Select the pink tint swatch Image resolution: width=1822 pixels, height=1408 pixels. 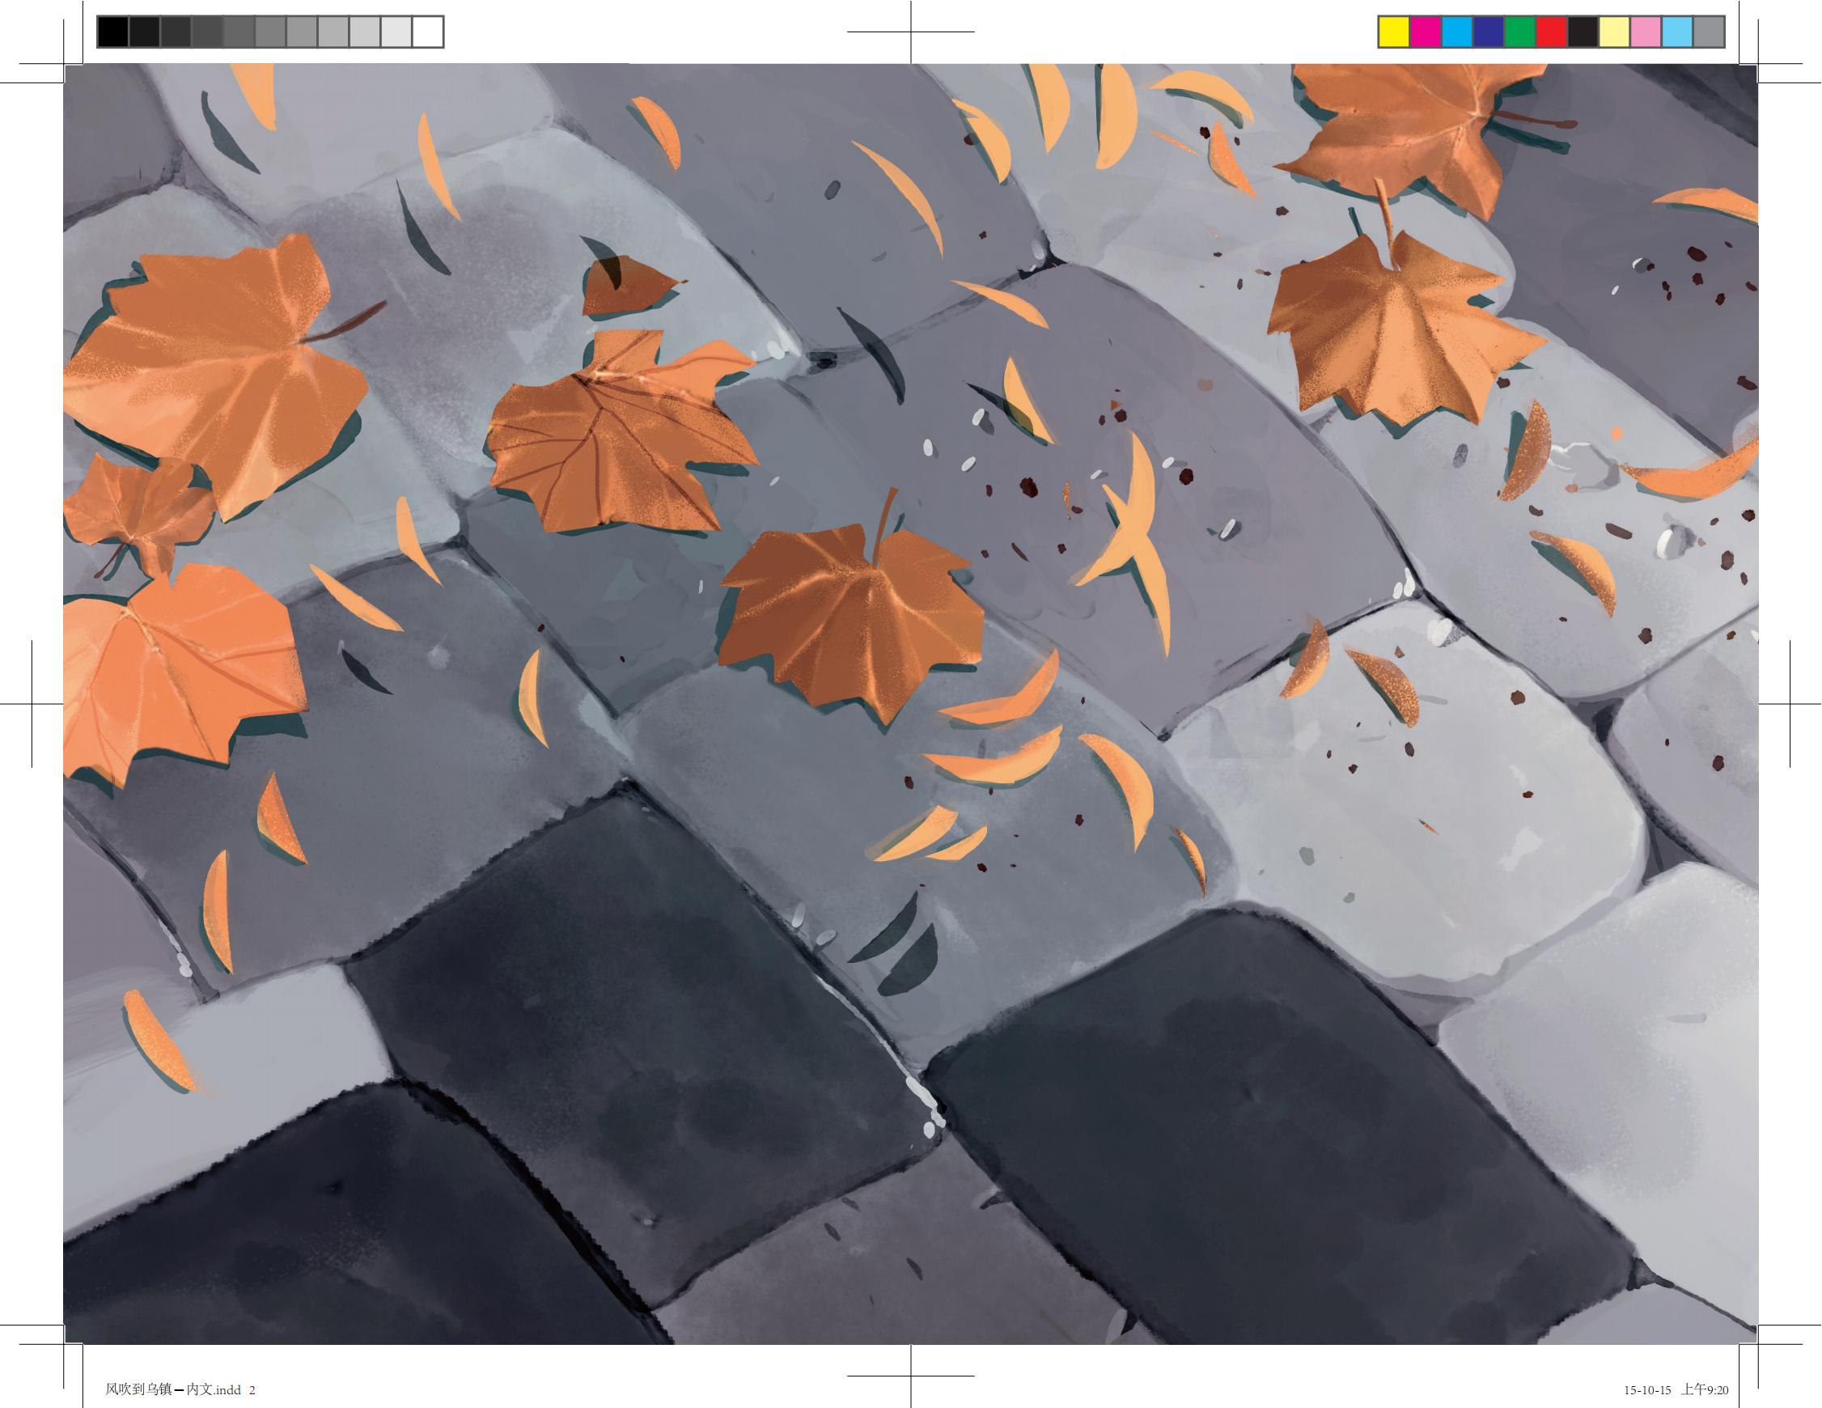click(x=1646, y=32)
